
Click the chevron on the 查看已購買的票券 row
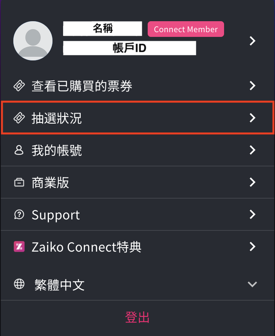click(253, 86)
